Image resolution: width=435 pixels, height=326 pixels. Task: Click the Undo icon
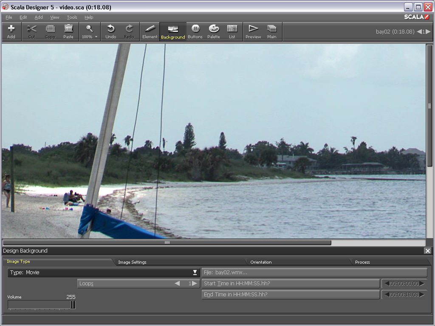pos(110,31)
